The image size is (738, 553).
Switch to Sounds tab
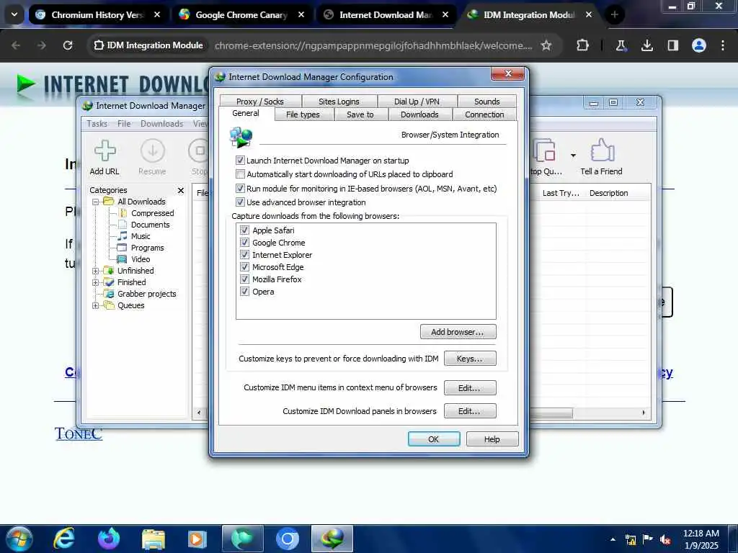(486, 101)
